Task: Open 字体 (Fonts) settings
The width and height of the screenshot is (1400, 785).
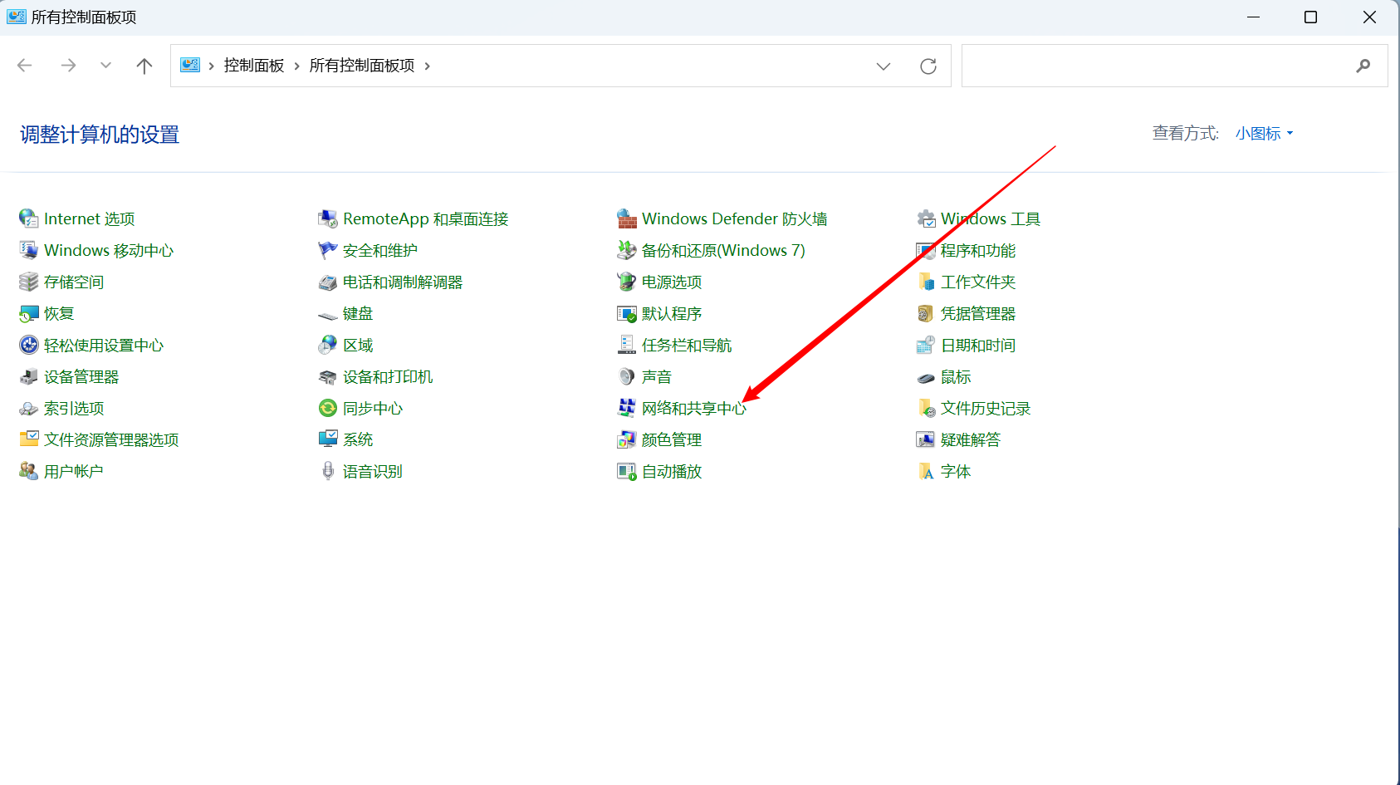Action: (957, 471)
